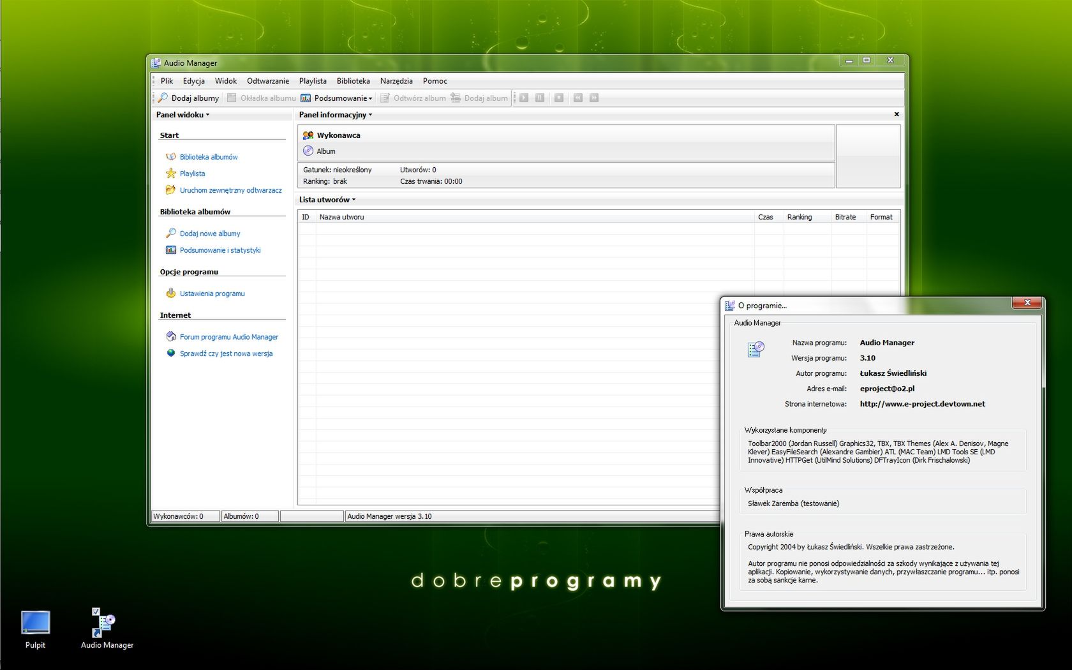Screen dimensions: 1072x670
Task: Click Gatunek: nieokreślony info text
Action: (x=338, y=170)
